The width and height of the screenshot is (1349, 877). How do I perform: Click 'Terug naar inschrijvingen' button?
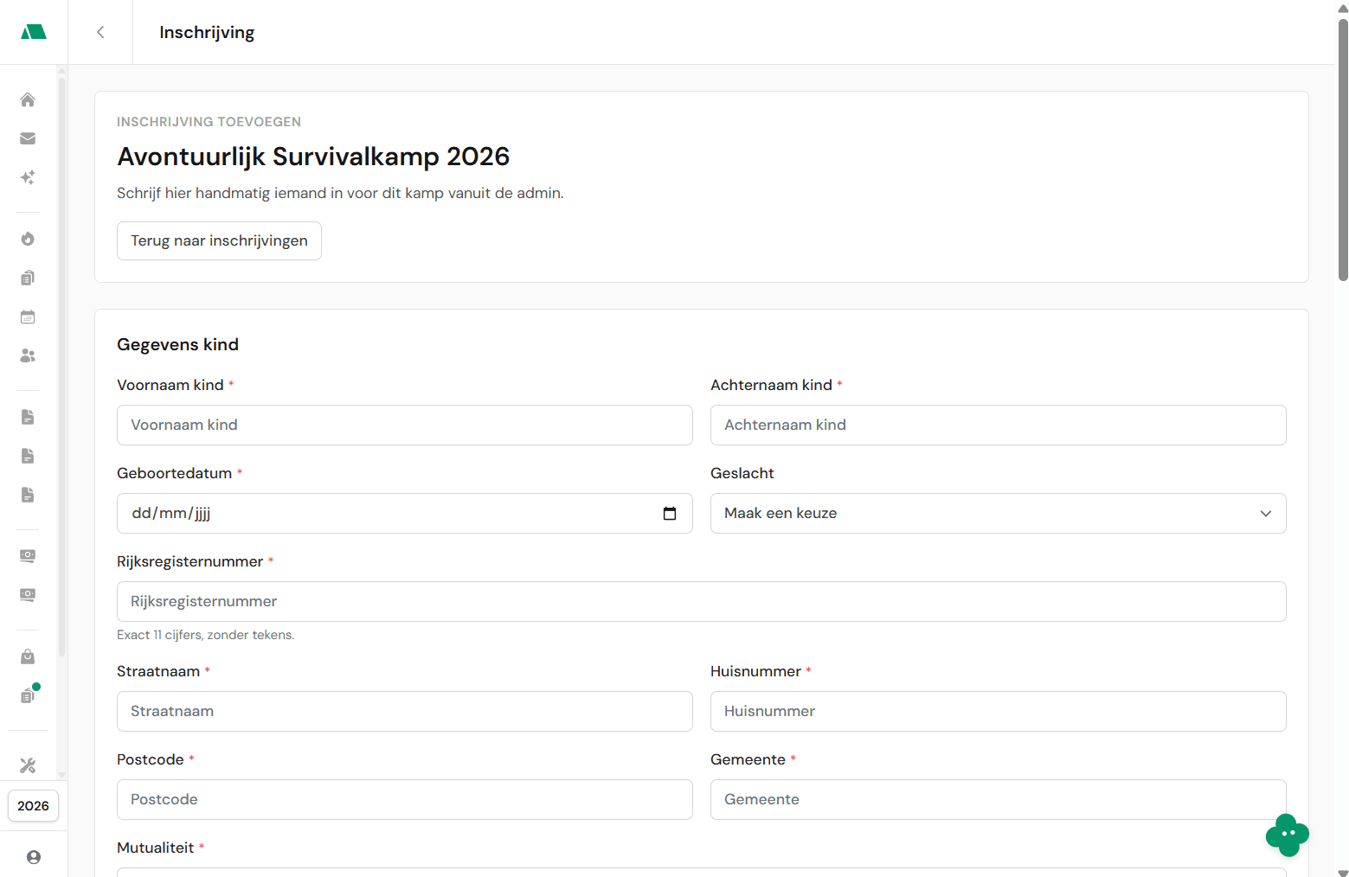(x=219, y=240)
